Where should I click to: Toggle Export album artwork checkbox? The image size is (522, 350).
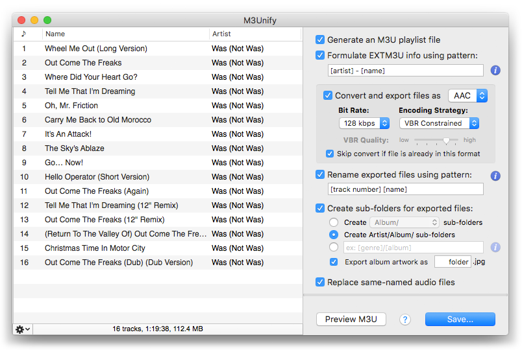pyautogui.click(x=334, y=262)
